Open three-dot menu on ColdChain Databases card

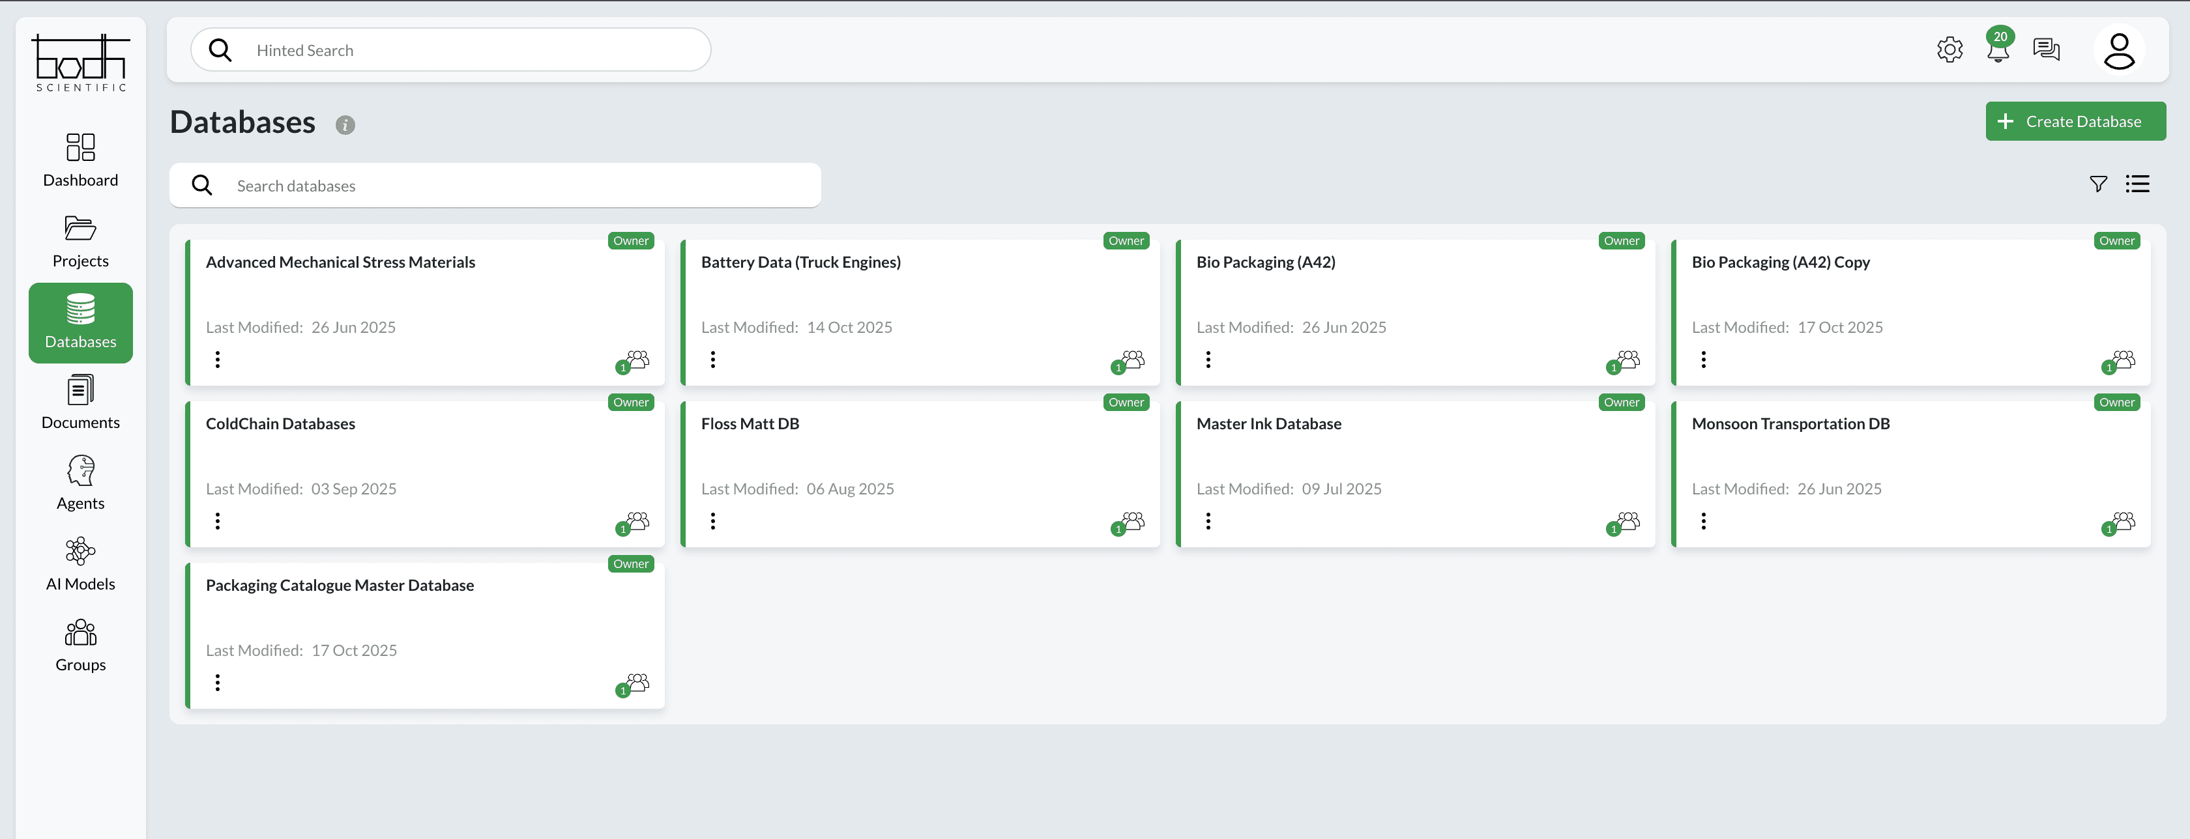coord(218,521)
